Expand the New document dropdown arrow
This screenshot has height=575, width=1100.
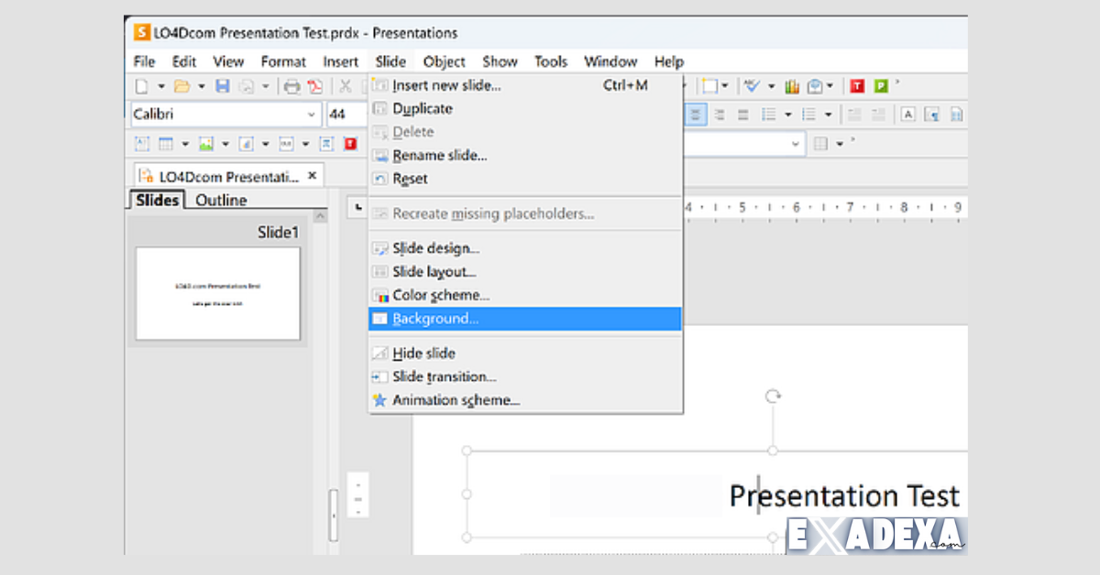161,85
